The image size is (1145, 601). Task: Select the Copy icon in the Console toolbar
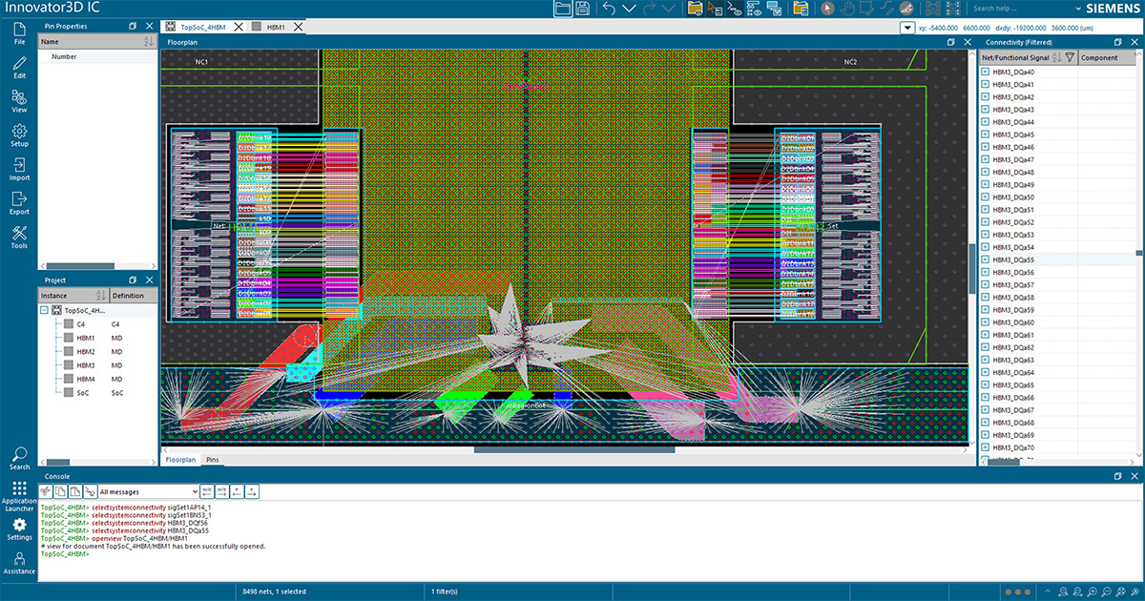59,490
